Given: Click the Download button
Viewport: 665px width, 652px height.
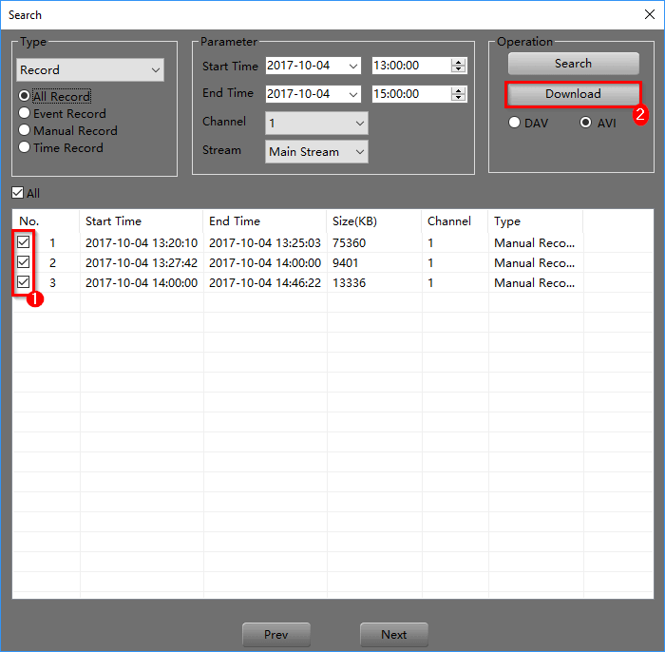Looking at the screenshot, I should 573,94.
